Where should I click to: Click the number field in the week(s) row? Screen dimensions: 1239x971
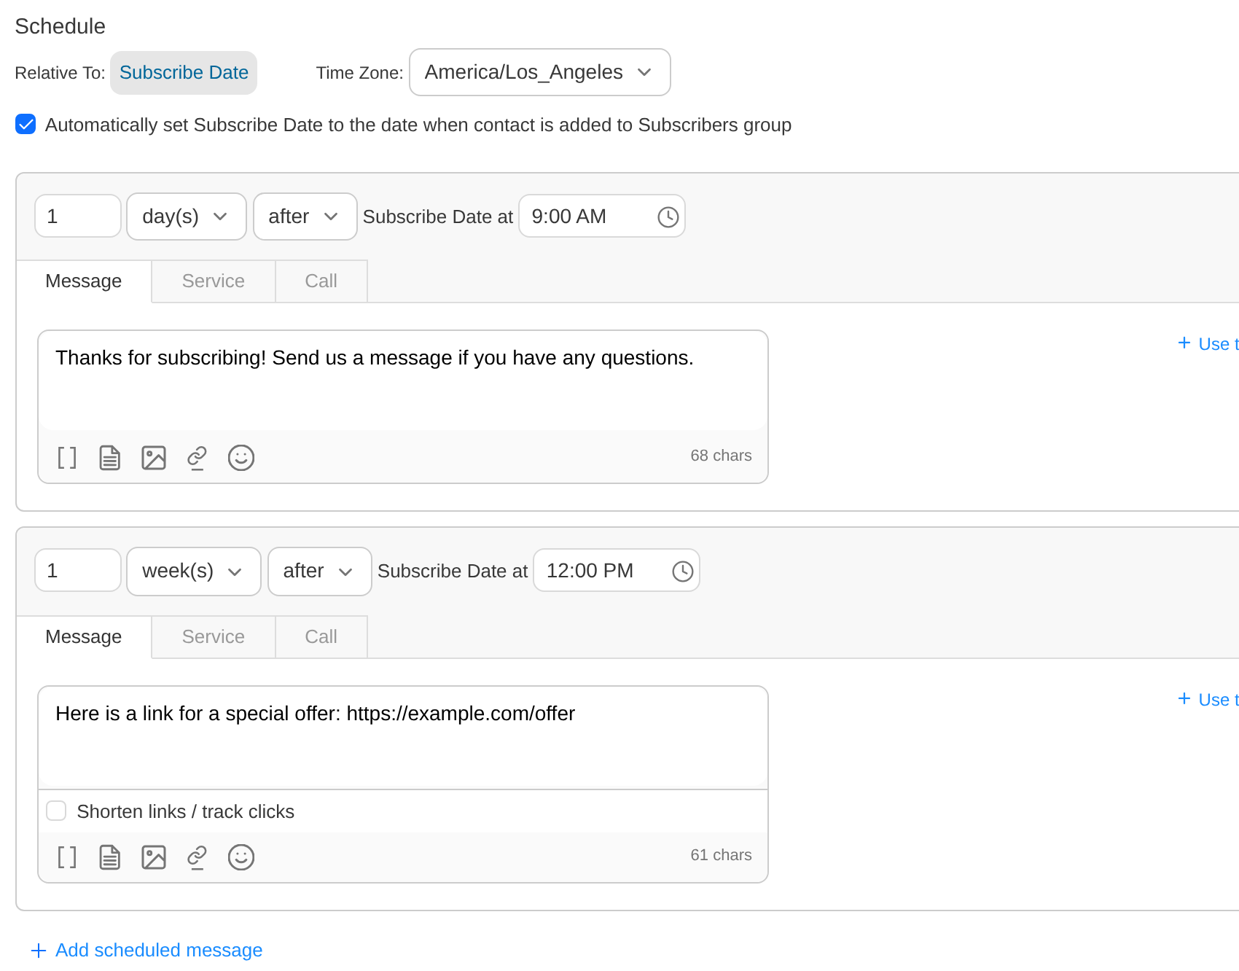click(78, 571)
